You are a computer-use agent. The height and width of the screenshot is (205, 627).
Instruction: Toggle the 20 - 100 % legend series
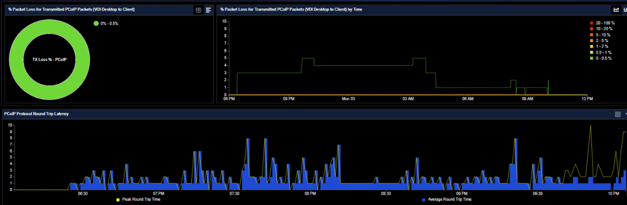pyautogui.click(x=601, y=23)
